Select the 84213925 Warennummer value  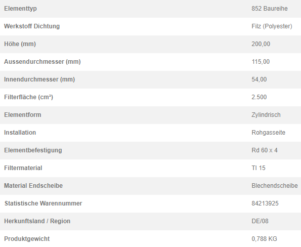tap(265, 203)
